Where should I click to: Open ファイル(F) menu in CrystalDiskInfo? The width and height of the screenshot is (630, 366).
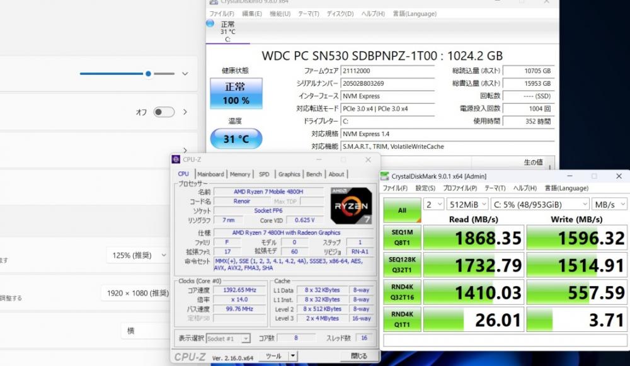(x=221, y=14)
